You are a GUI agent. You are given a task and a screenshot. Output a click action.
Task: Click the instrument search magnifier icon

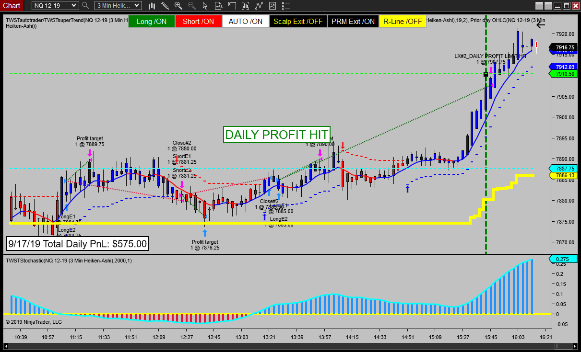(86, 6)
